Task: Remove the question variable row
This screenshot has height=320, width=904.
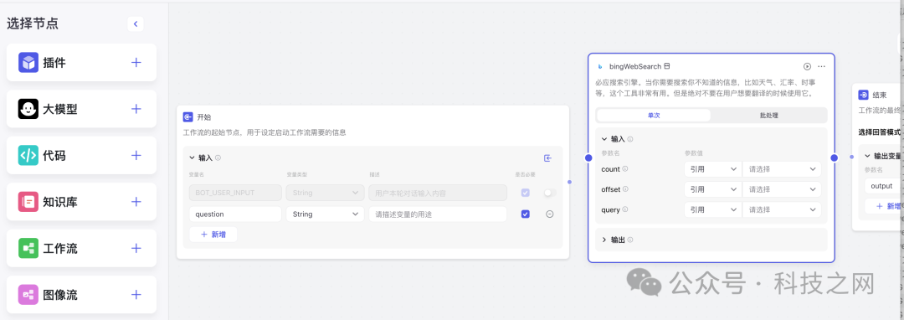Action: tap(549, 214)
